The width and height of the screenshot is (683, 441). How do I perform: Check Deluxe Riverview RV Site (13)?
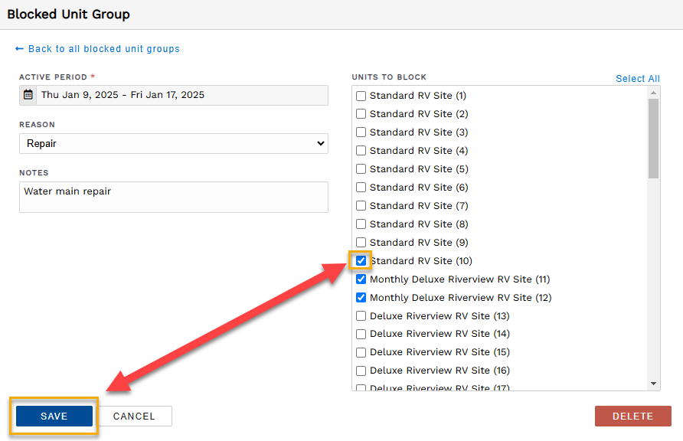[361, 316]
